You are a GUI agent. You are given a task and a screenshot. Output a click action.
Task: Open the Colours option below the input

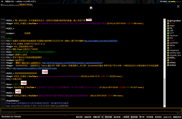(x=4, y=113)
